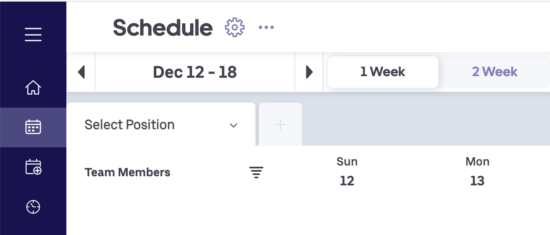
Task: Go to the previous week
Action: tap(81, 72)
